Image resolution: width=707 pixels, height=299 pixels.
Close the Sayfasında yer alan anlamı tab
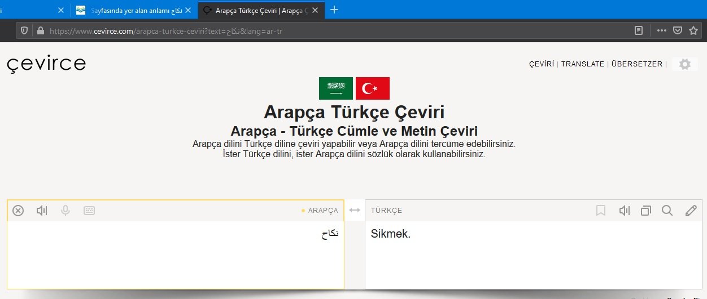[x=187, y=10]
